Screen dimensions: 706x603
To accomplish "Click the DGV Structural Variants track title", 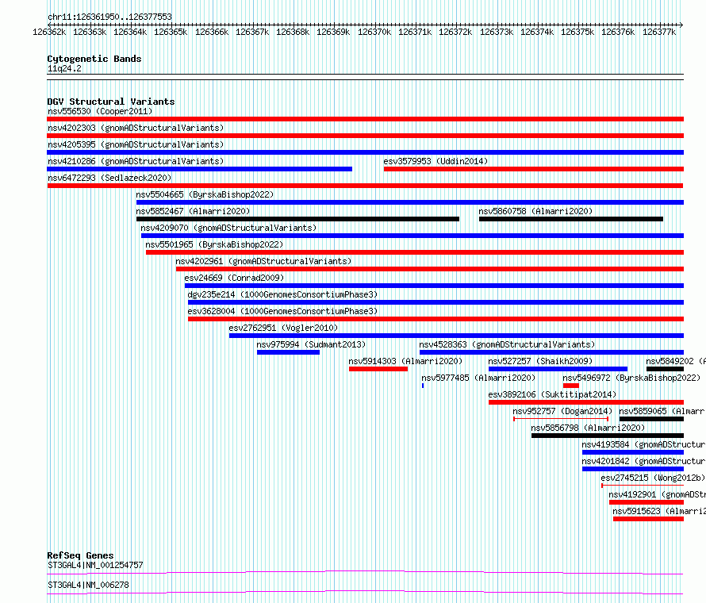I will click(x=111, y=102).
